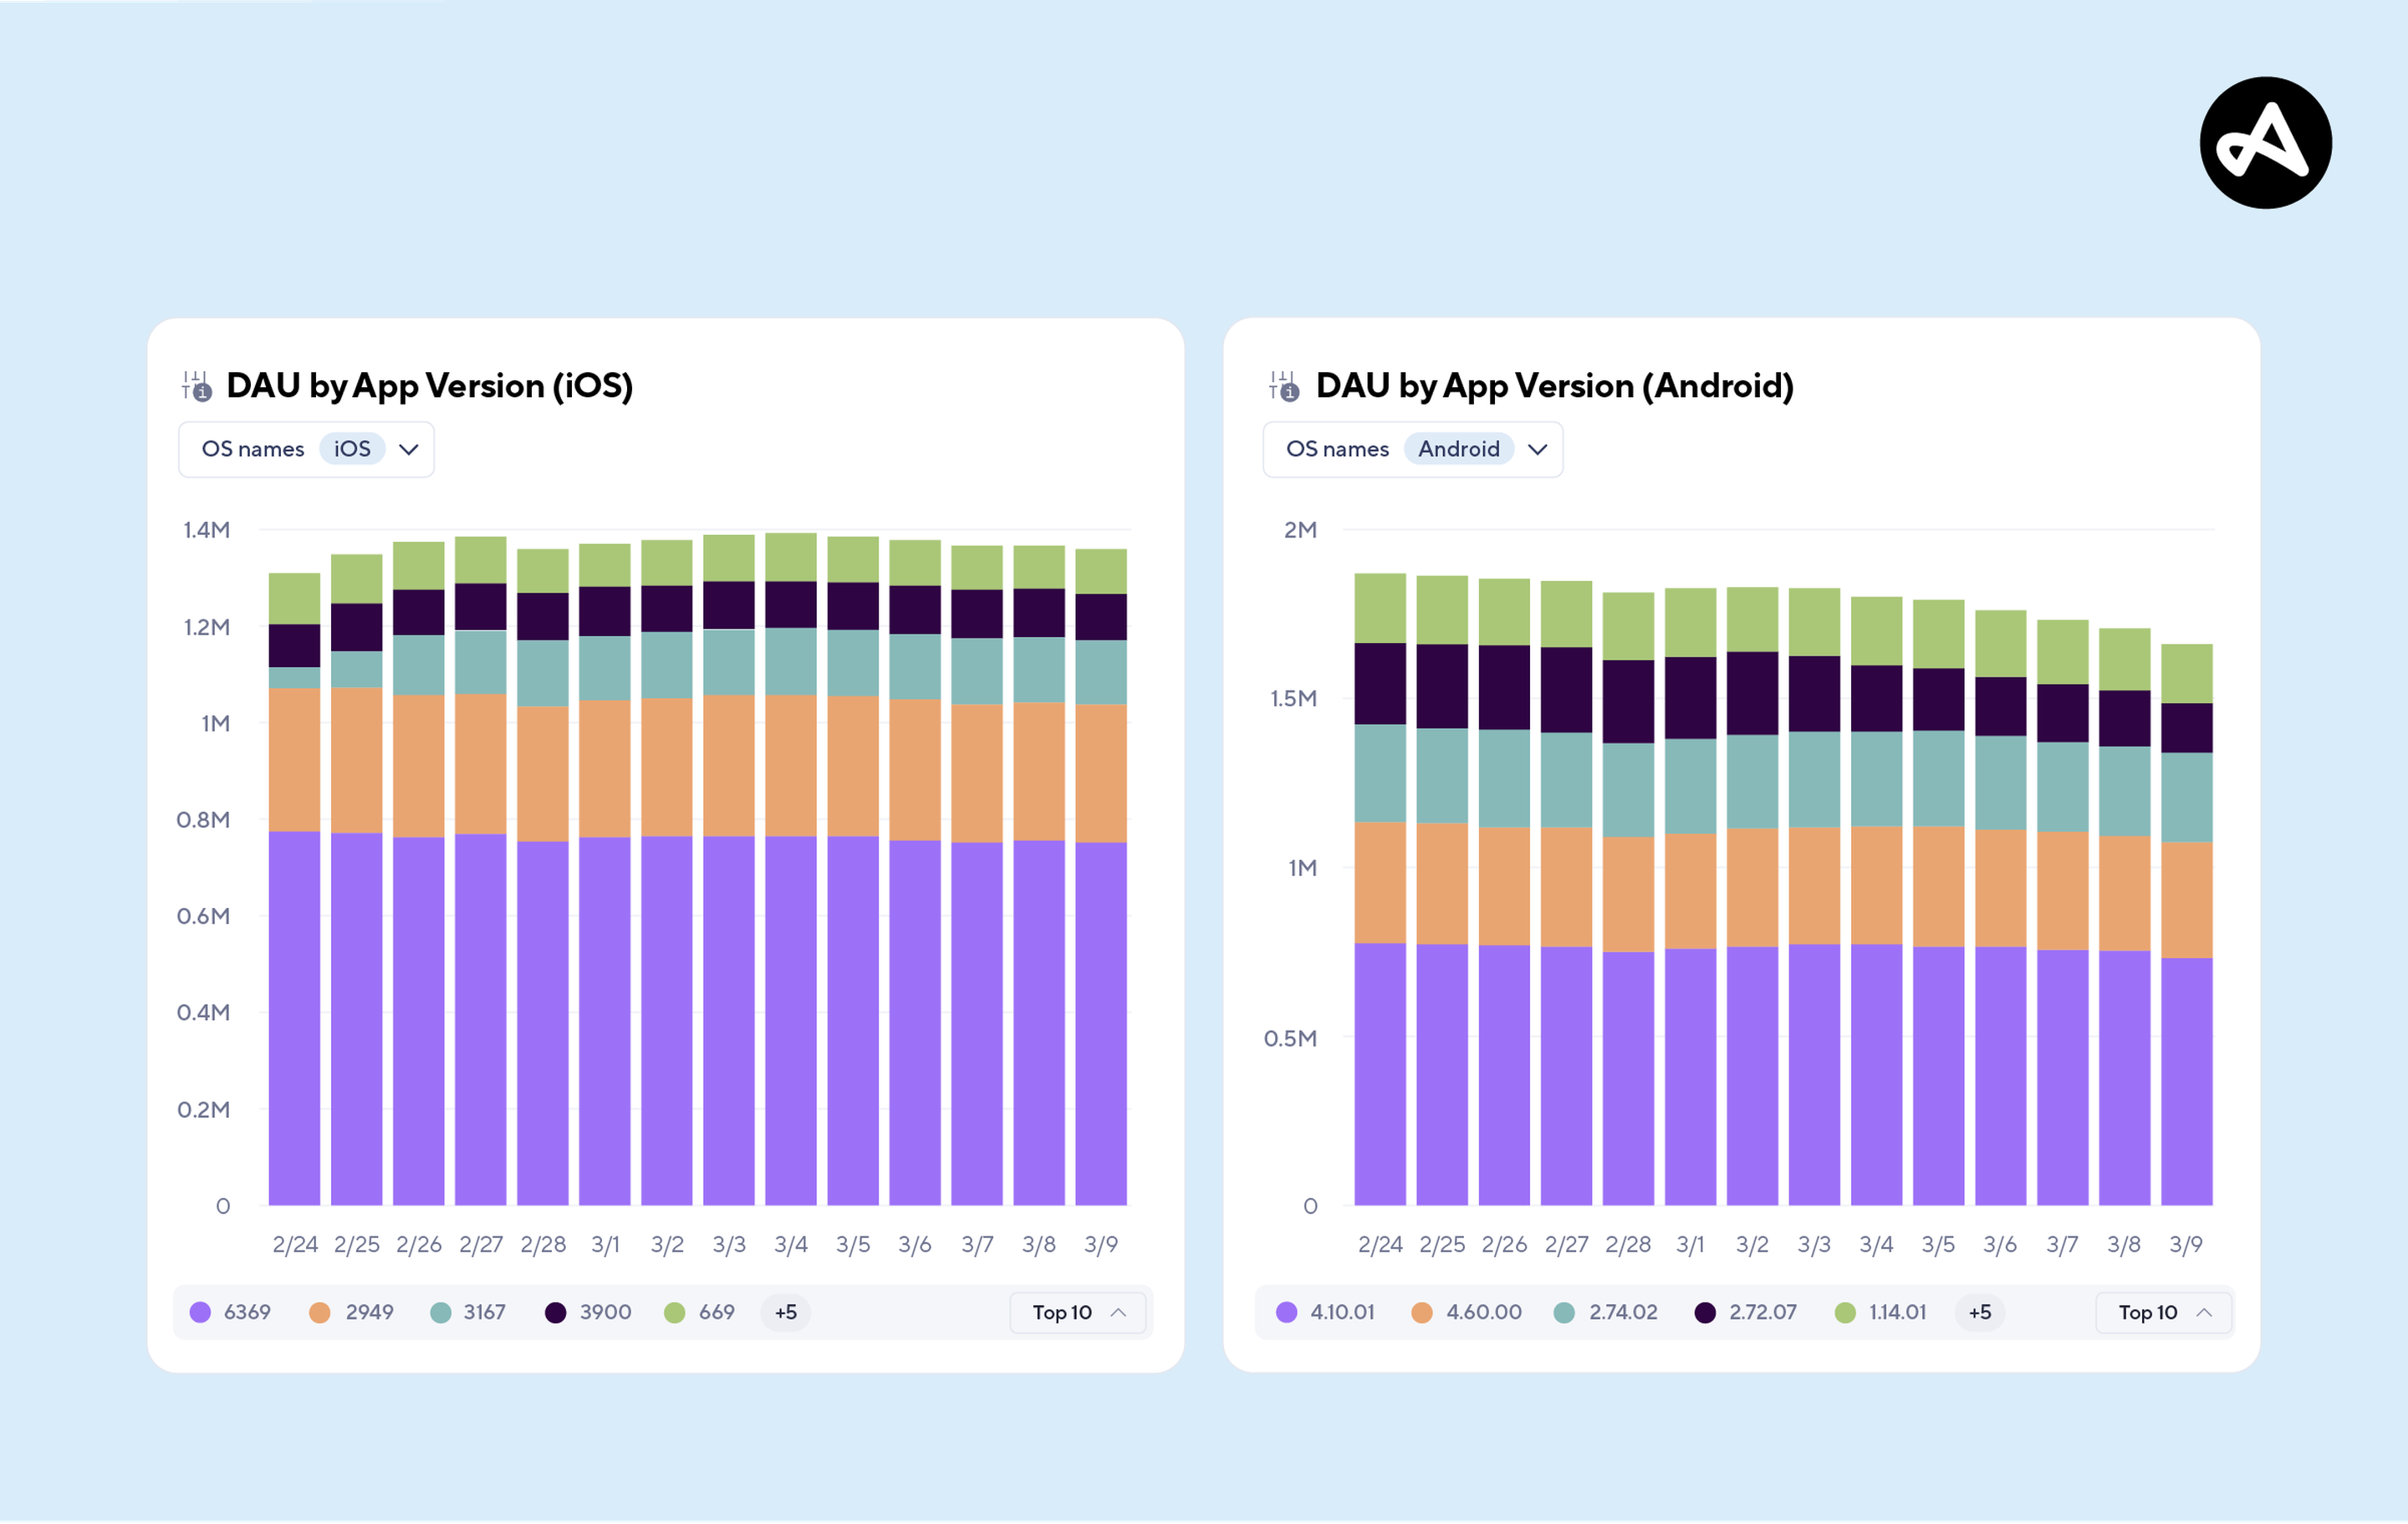Click the Adjust logo icon

tap(2265, 143)
